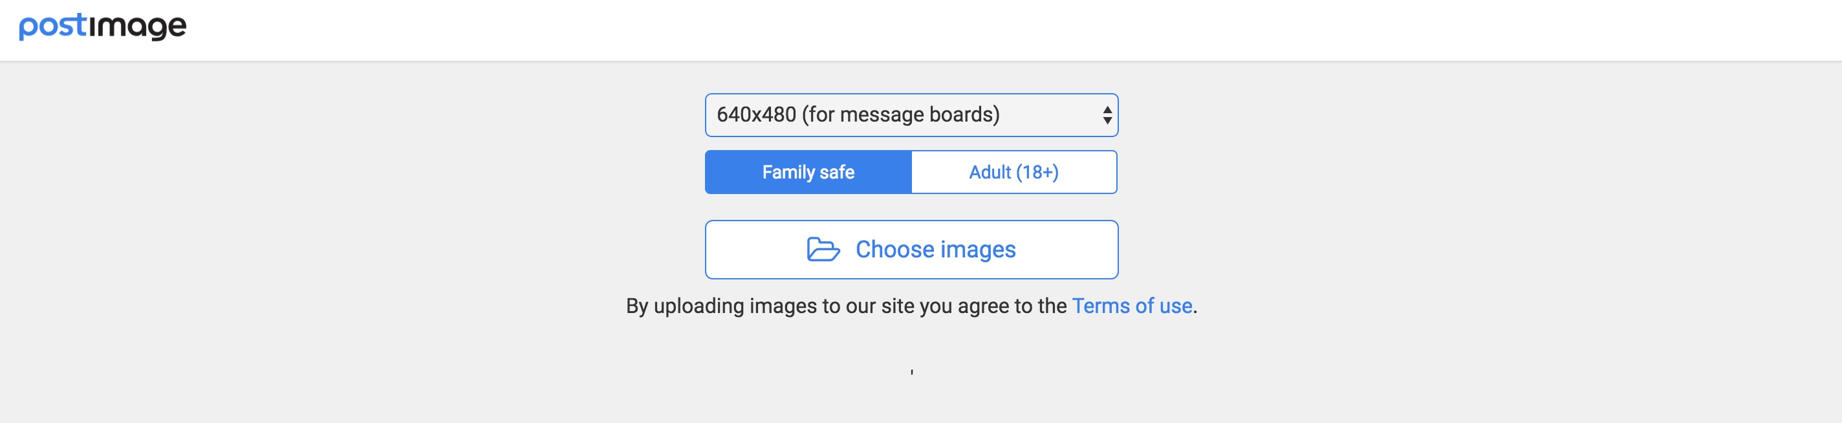Click the dropdown chevrons next to 640x480

point(1107,115)
